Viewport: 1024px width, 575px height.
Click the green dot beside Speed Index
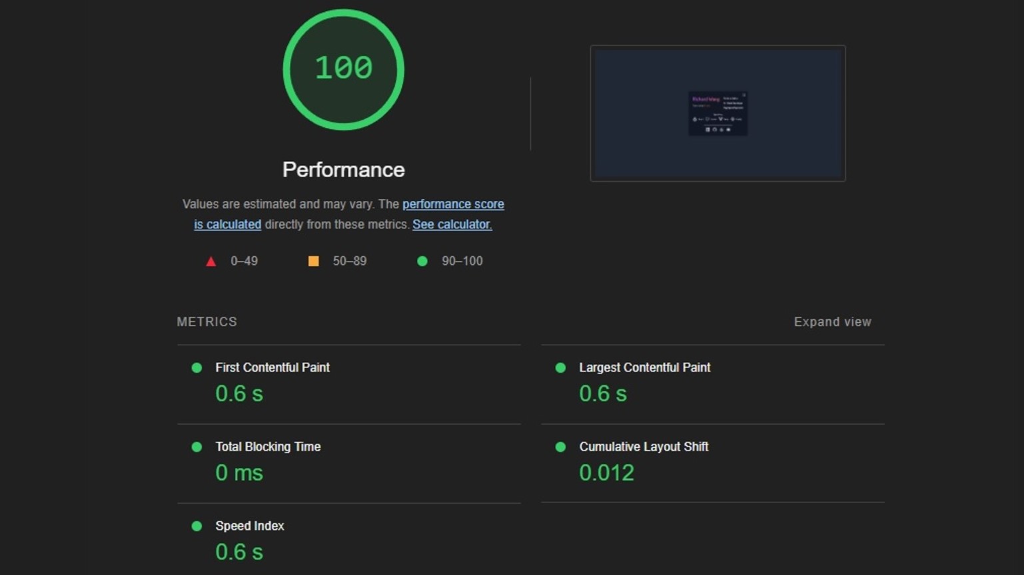coord(197,526)
